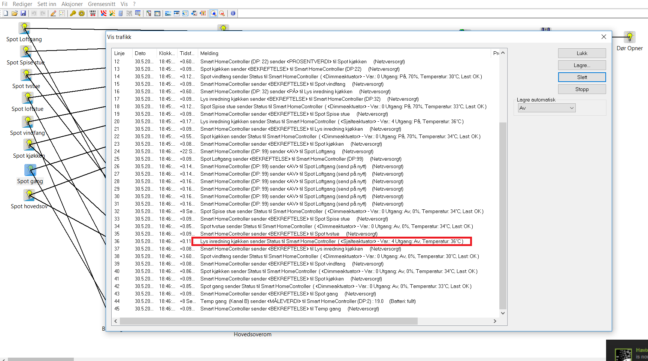The width and height of the screenshot is (648, 361).
Task: Click the yellow key toolbar icon
Action: click(73, 13)
